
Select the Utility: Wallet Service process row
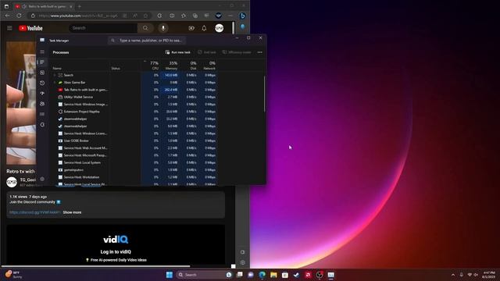coord(134,97)
